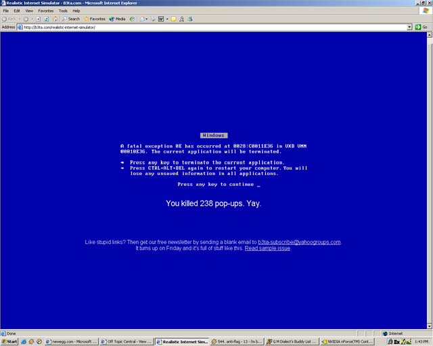Click the first system tray icon

[390, 341]
